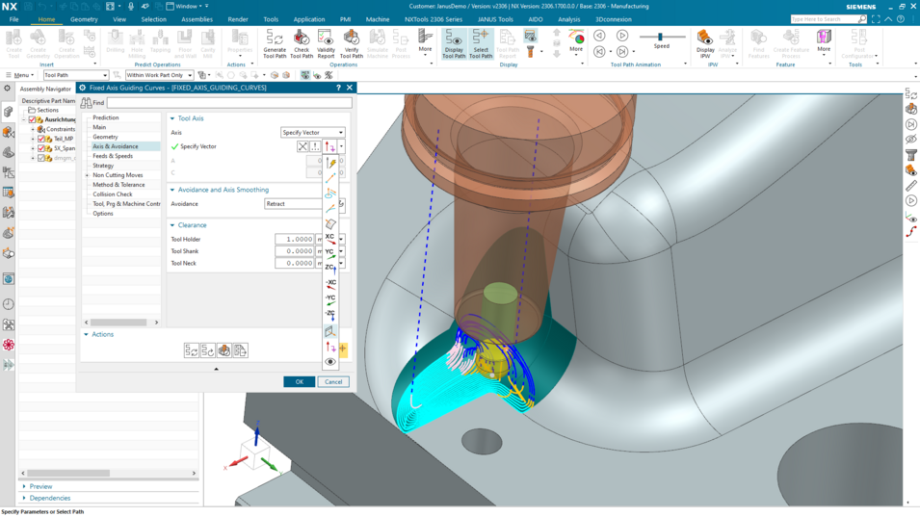The width and height of the screenshot is (920, 517).
Task: Choose view direction eye vector option
Action: click(x=330, y=362)
